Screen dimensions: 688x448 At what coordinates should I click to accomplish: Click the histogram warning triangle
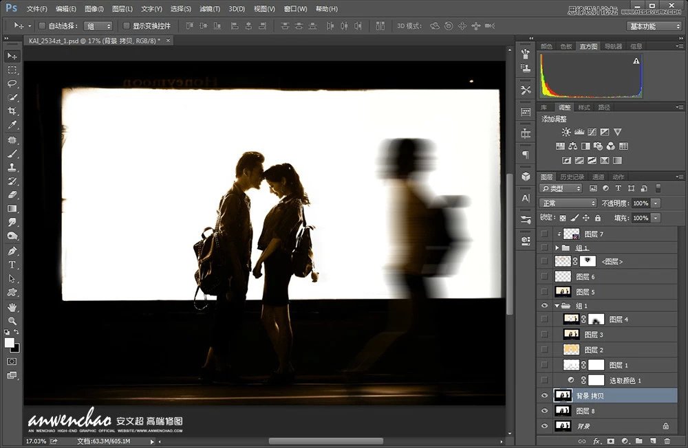pos(636,61)
